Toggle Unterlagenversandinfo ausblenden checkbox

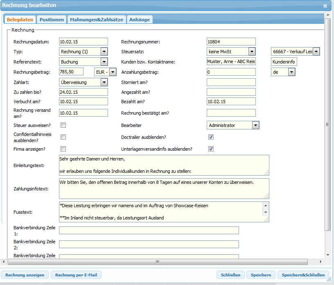point(211,149)
